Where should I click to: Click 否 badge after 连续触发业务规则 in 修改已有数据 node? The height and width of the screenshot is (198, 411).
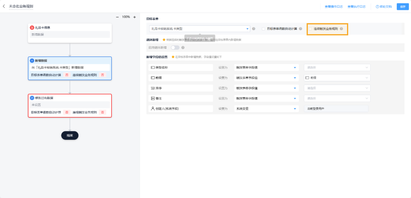pyautogui.click(x=102, y=112)
